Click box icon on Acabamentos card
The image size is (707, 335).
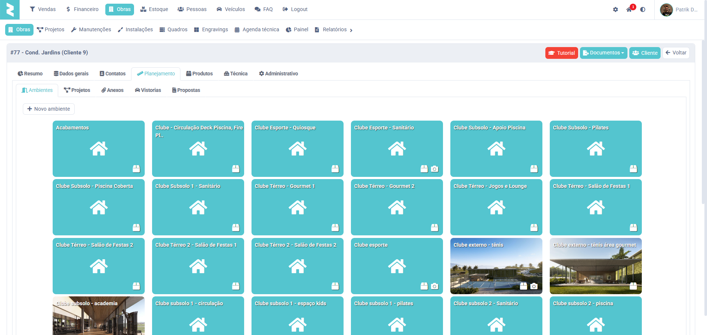point(136,169)
